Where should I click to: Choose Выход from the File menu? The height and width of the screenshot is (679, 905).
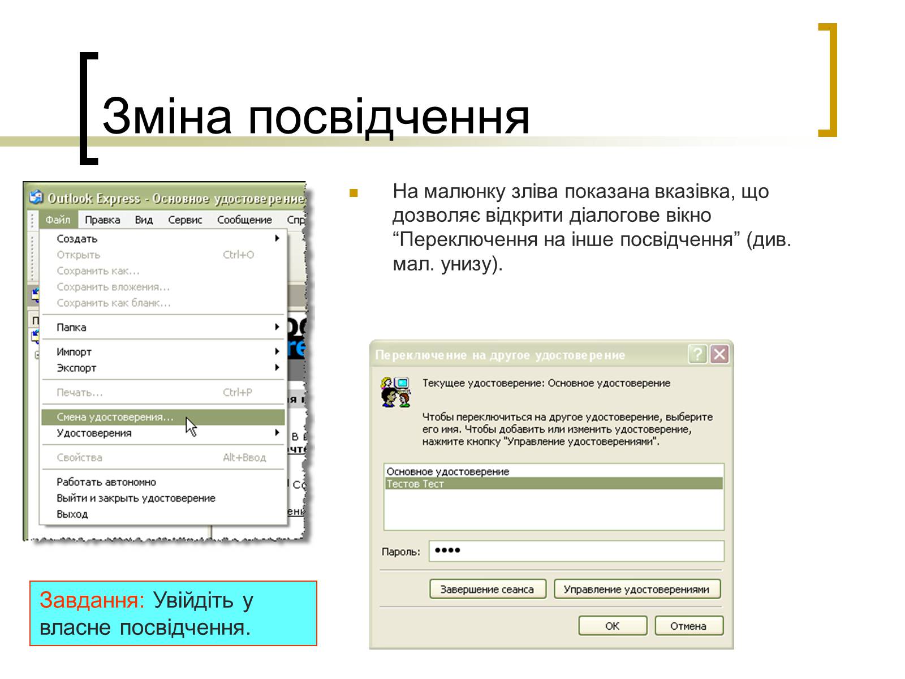(x=163, y=514)
